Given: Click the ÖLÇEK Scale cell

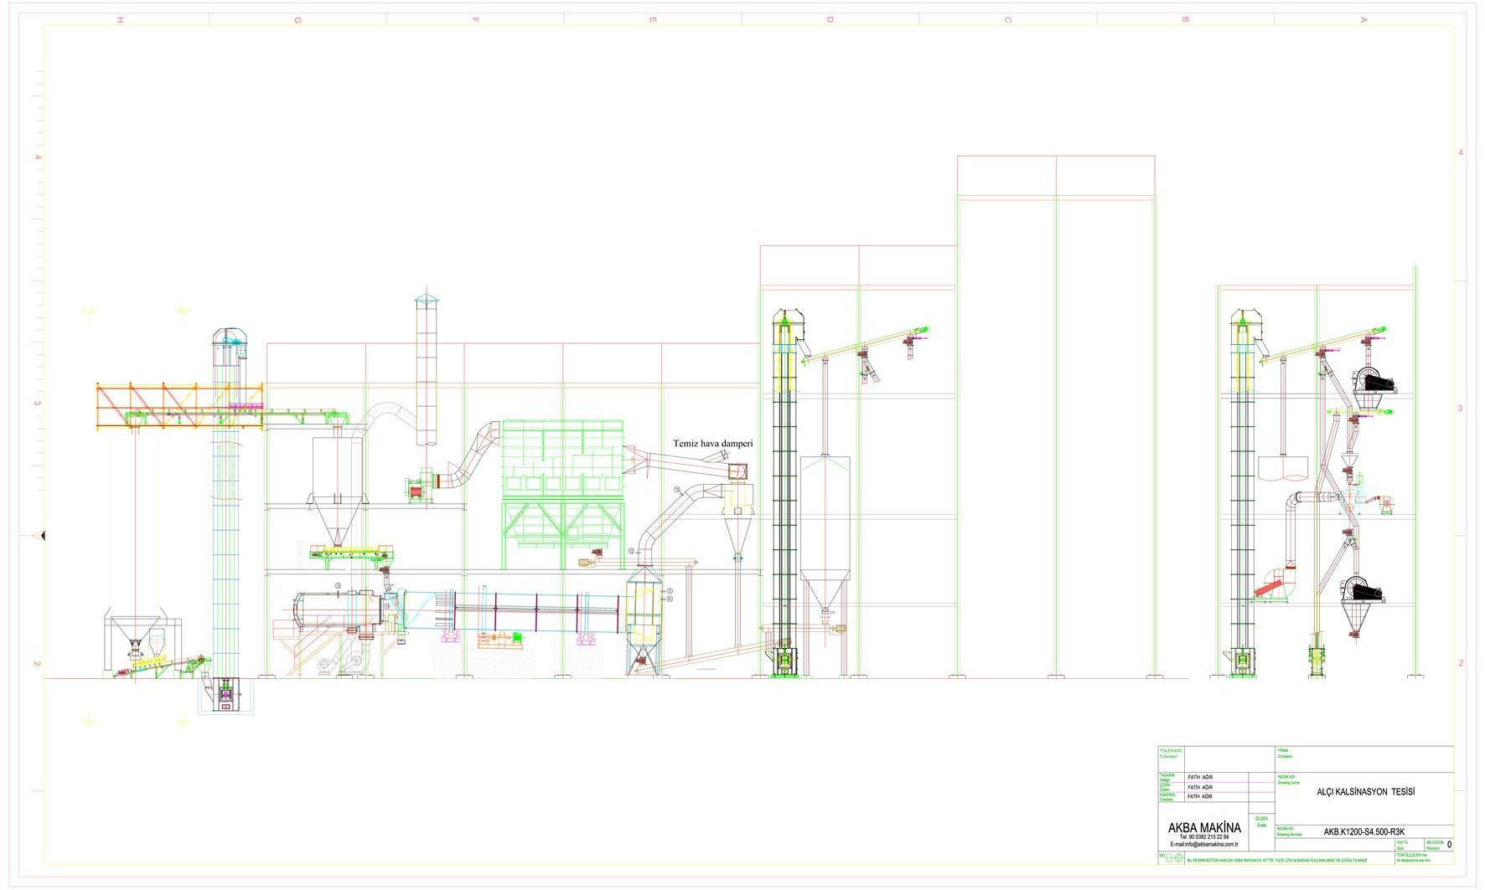Looking at the screenshot, I should (x=1261, y=822).
